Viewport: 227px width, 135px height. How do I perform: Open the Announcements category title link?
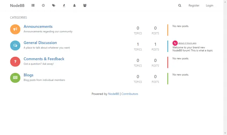point(38,27)
